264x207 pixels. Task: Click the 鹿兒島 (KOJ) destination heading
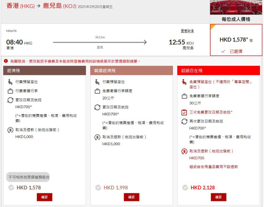tap(59, 6)
